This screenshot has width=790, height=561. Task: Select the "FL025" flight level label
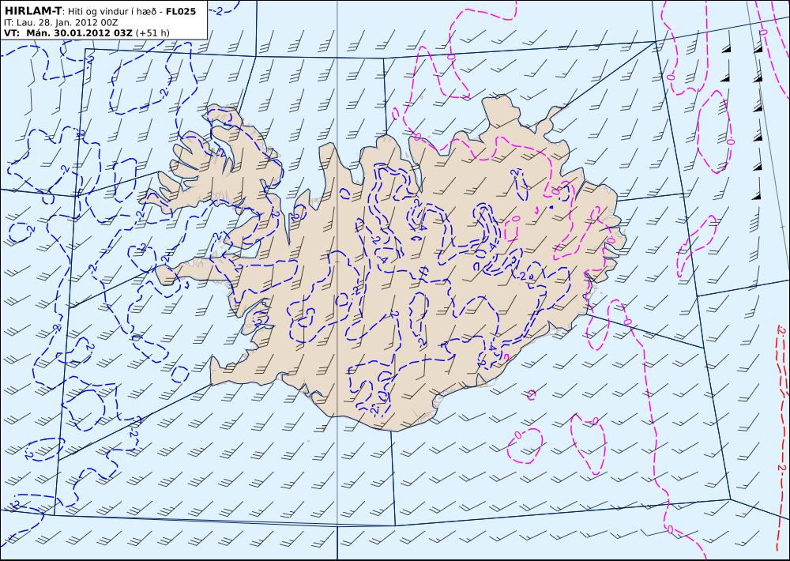tap(181, 11)
